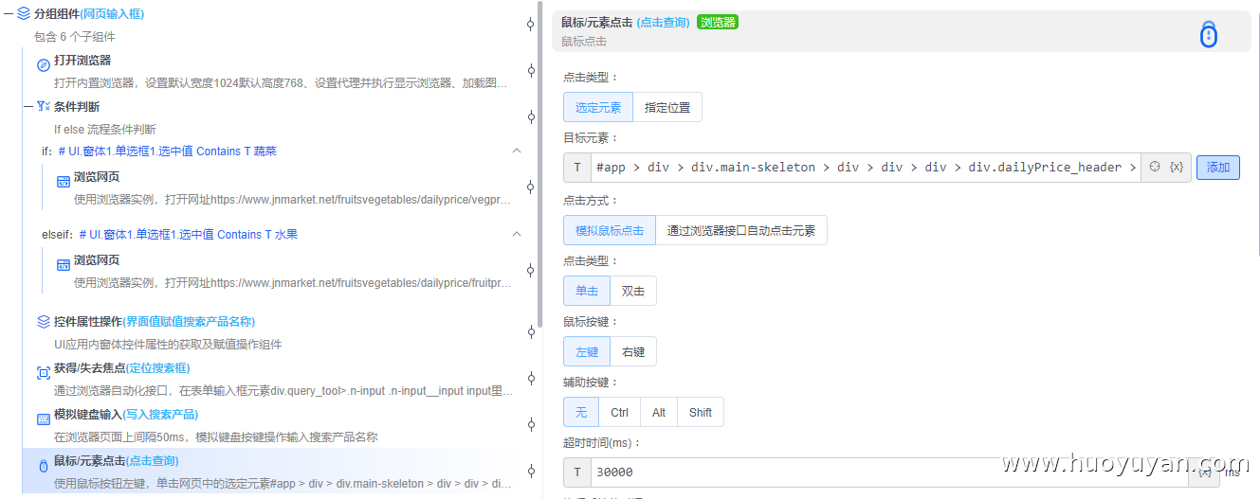The image size is (1260, 499).
Task: Click the connector node beside 分组组件
Action: coord(531,25)
